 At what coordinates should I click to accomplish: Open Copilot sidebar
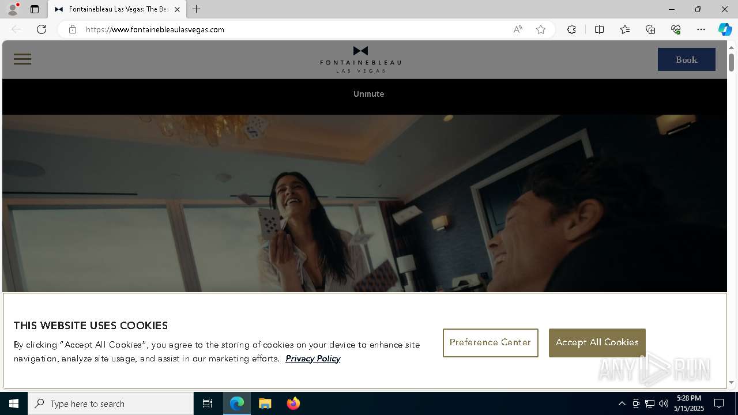pyautogui.click(x=725, y=29)
